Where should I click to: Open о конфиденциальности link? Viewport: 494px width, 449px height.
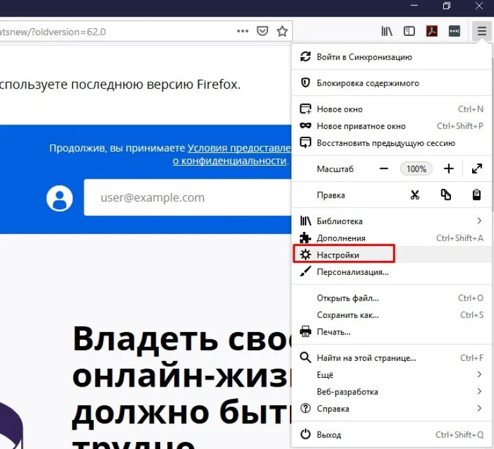pyautogui.click(x=230, y=161)
